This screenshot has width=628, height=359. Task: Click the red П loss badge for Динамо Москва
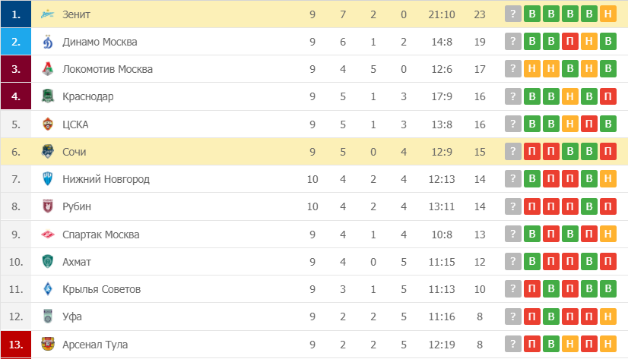click(570, 42)
